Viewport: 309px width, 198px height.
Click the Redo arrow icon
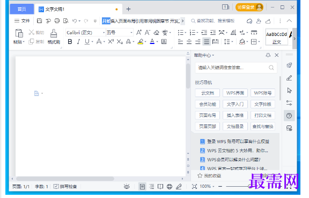coord(86,21)
